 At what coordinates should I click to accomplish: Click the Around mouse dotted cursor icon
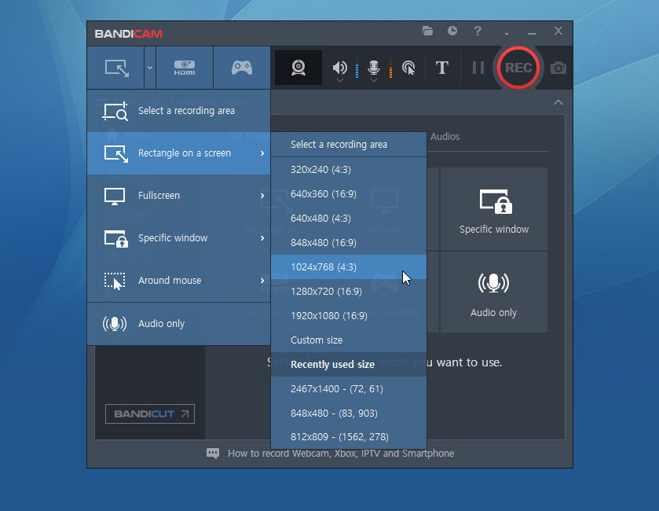pos(115,281)
